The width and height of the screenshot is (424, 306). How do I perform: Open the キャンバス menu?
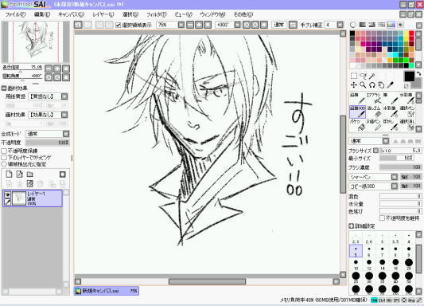(71, 14)
